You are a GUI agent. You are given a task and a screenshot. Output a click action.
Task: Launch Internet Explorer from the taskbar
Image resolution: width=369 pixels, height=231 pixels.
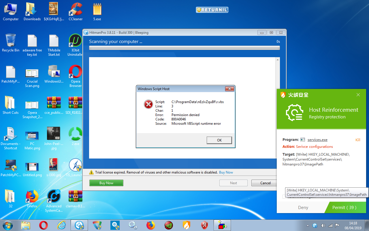[61, 225]
